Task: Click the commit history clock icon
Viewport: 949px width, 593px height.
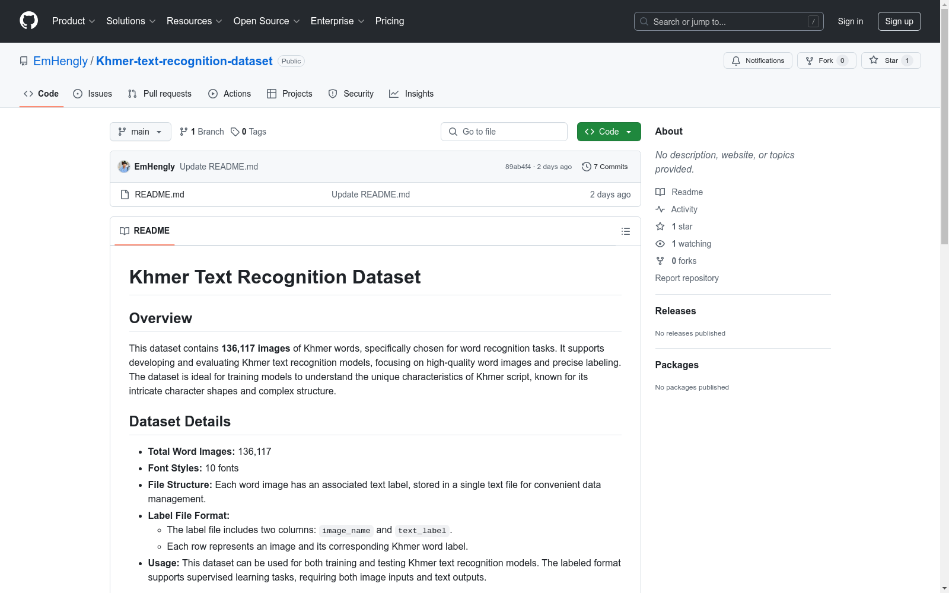Action: click(587, 167)
